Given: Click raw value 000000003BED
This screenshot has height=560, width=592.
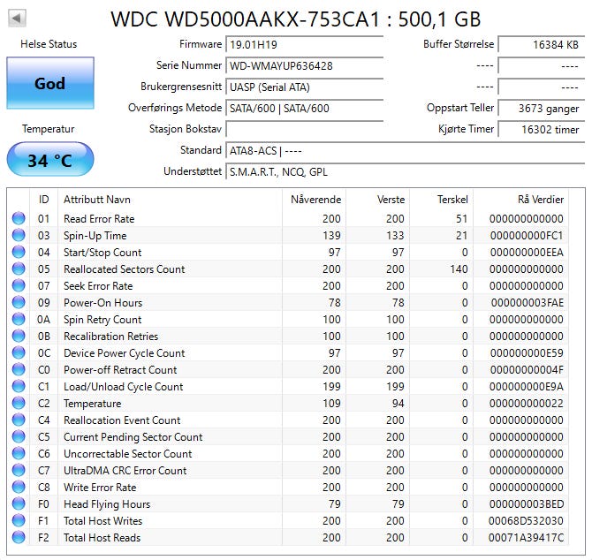Looking at the screenshot, I should 527,504.
